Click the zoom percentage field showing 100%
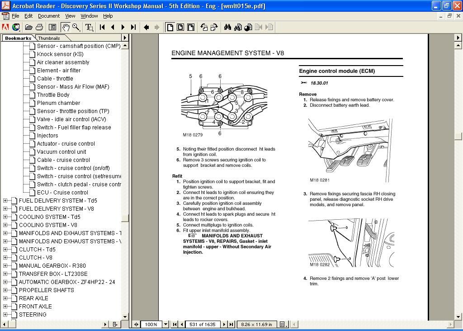The width and height of the screenshot is (463, 331). coord(151,324)
